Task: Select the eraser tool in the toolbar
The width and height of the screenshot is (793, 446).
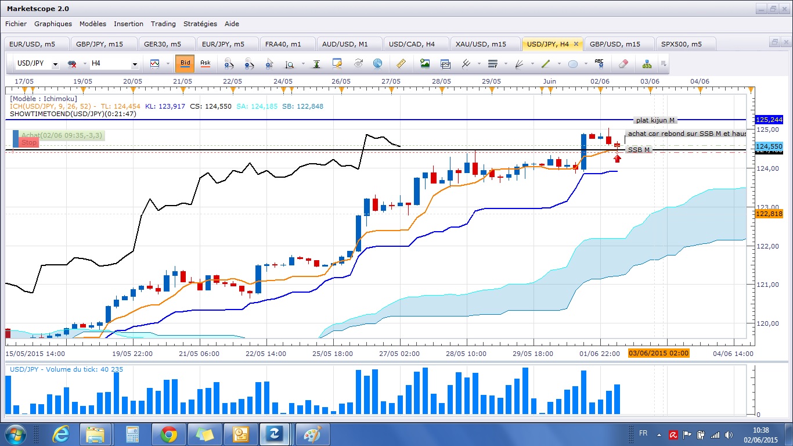Action: [x=623, y=63]
